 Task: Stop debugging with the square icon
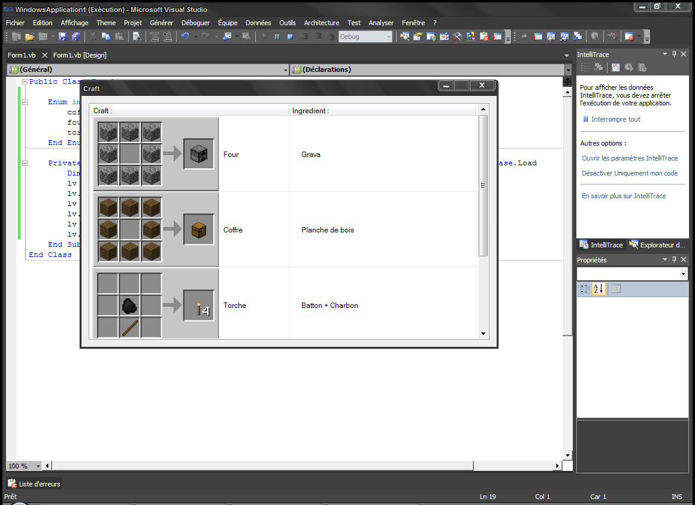[x=290, y=37]
